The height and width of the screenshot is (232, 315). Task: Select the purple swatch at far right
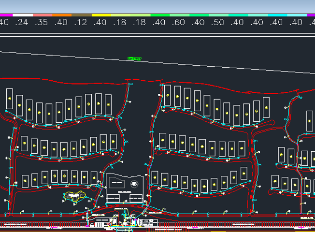[x=311, y=15]
